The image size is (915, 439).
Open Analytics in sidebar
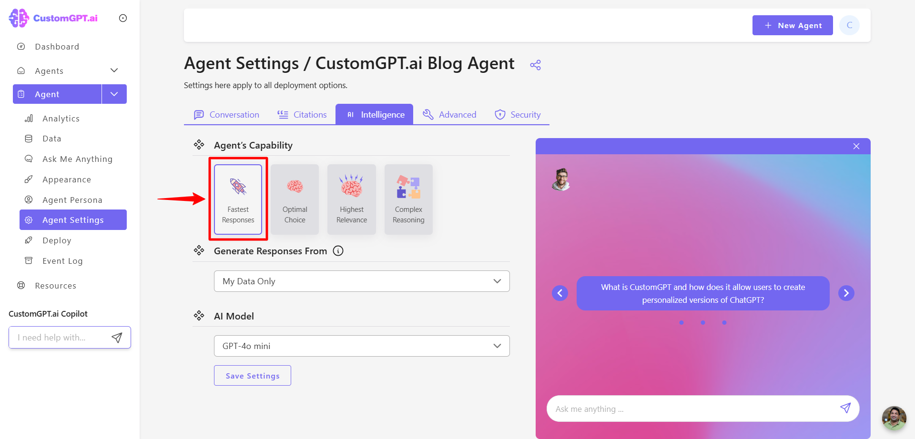(61, 119)
